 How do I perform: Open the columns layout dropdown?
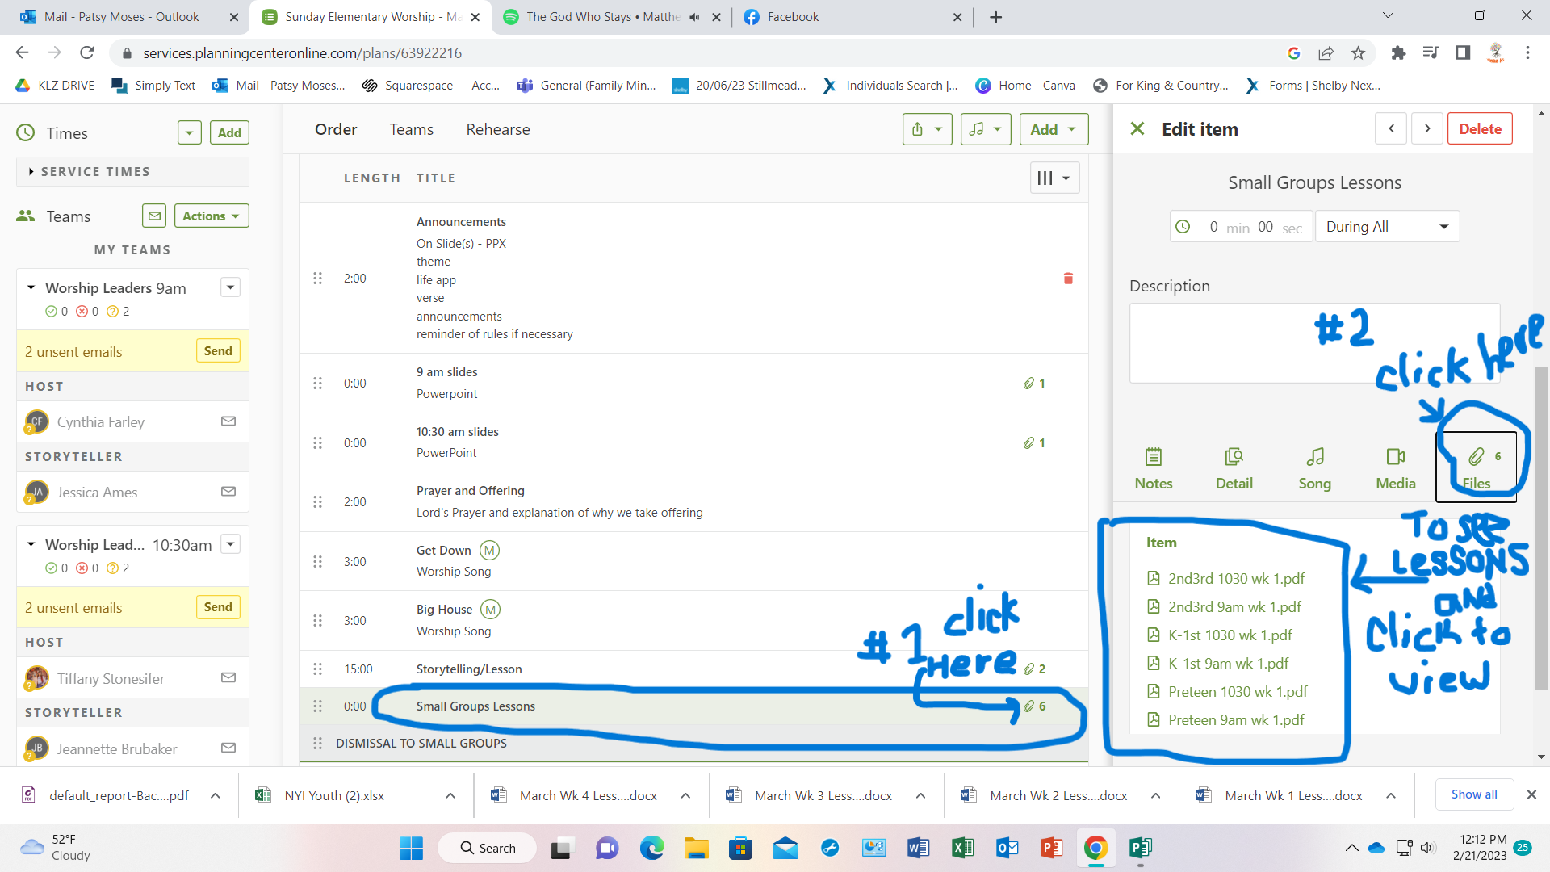(x=1054, y=178)
